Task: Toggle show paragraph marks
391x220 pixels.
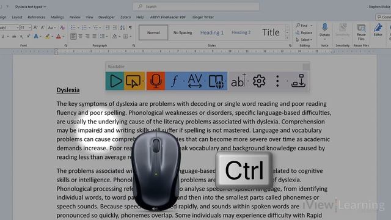Action: point(130,28)
